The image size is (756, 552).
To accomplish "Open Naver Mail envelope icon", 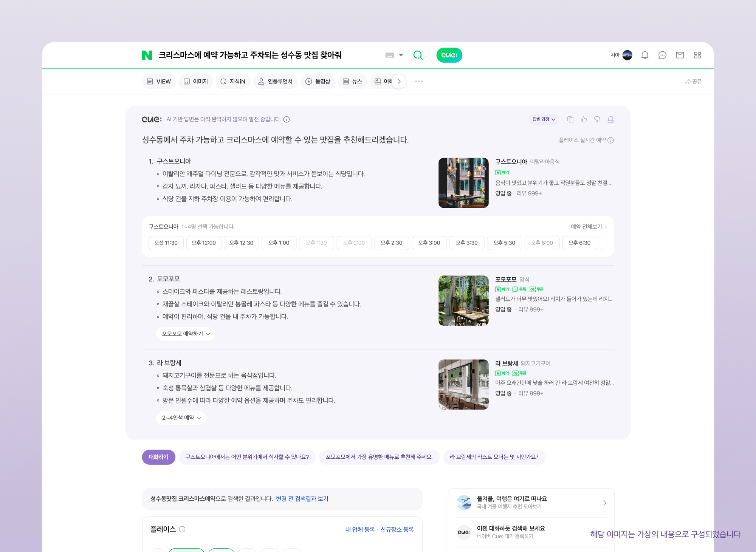I will click(680, 55).
